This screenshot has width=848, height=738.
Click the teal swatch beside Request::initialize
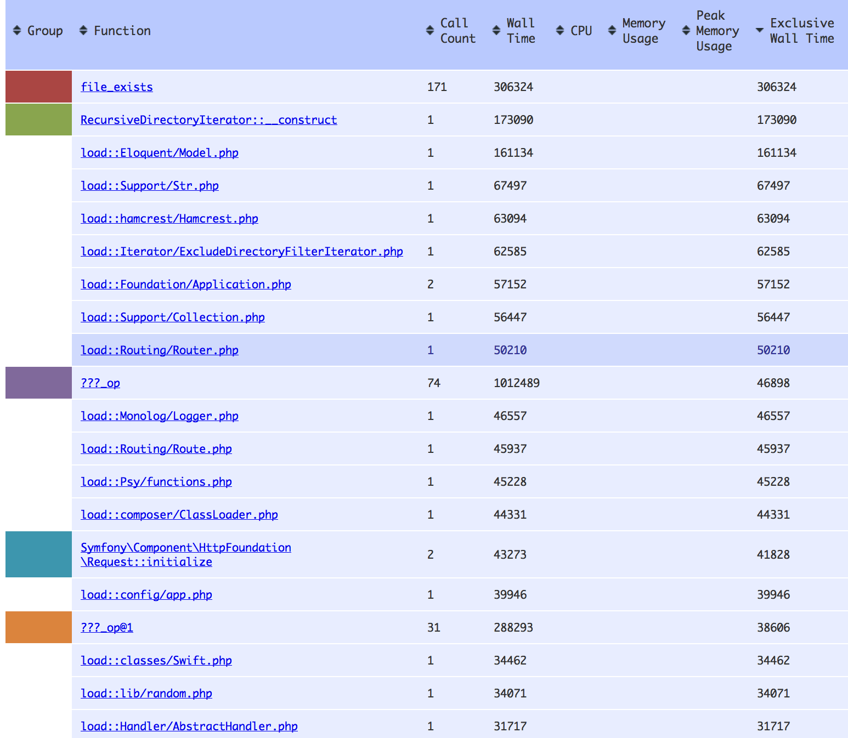(x=38, y=554)
